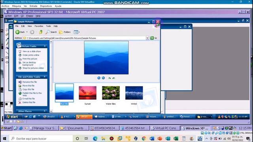Click Manage Your Server taskbar button
Viewport: 253px width, 142px height.
44,128
